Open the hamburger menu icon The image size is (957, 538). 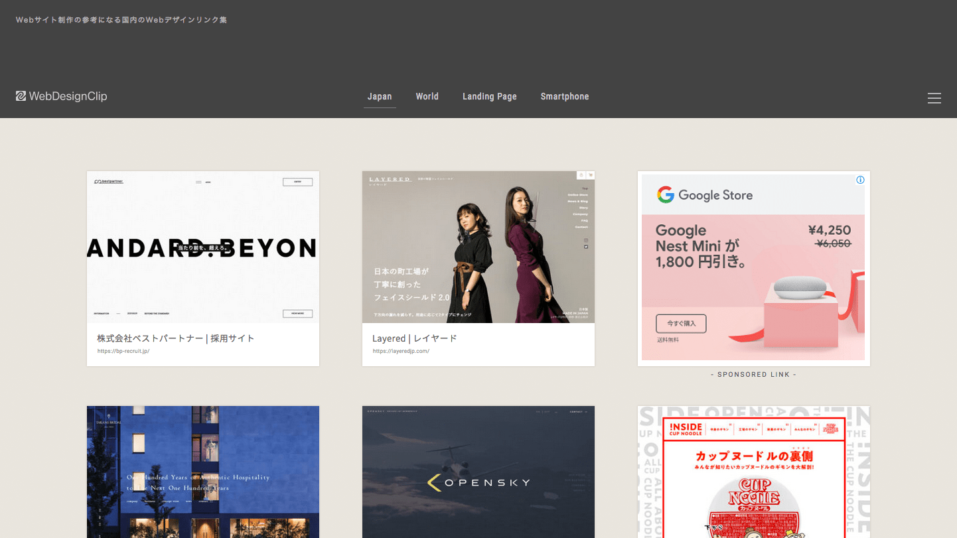tap(934, 98)
